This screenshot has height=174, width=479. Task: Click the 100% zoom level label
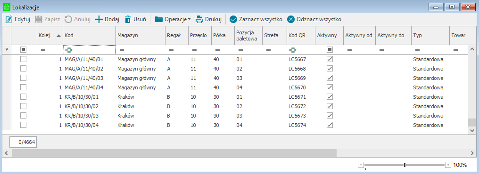(460, 165)
